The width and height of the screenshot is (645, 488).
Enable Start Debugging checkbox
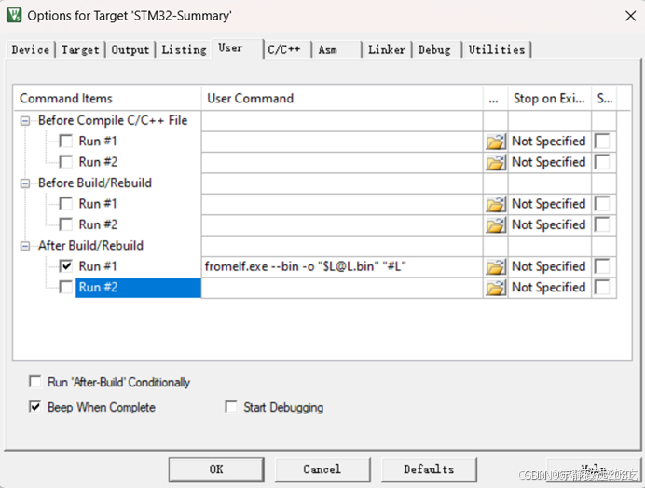[231, 407]
